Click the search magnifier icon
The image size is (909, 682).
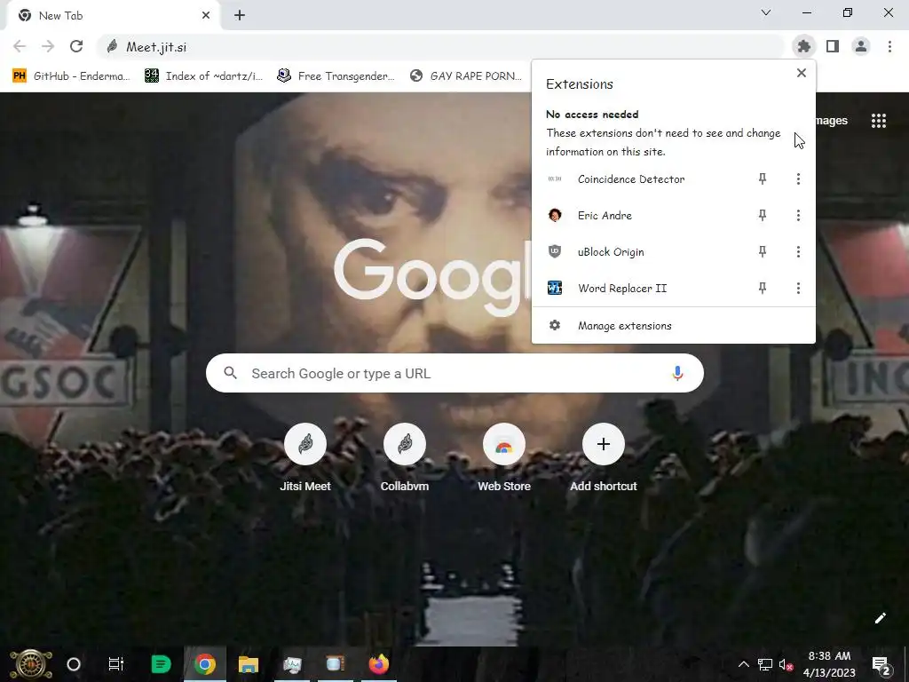point(230,373)
